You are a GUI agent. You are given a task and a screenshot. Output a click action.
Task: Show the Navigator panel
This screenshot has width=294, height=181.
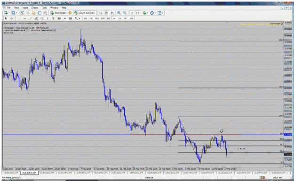33,13
